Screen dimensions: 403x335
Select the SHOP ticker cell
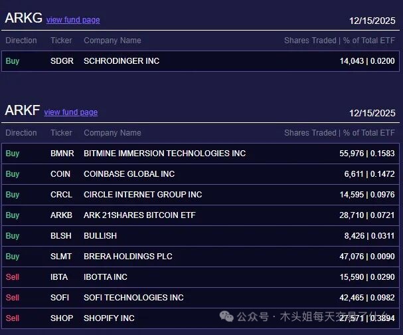(x=61, y=318)
